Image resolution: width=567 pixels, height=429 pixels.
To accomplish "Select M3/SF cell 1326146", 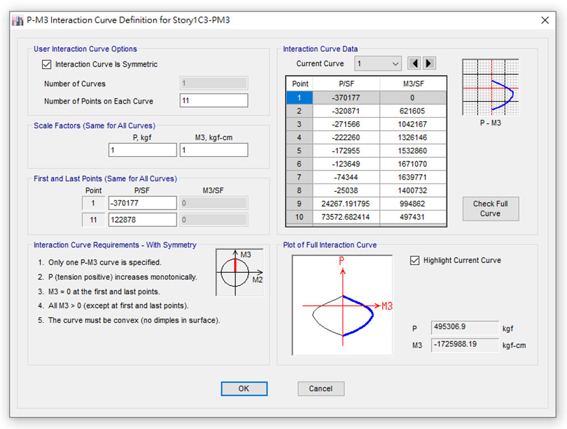I will [x=413, y=137].
